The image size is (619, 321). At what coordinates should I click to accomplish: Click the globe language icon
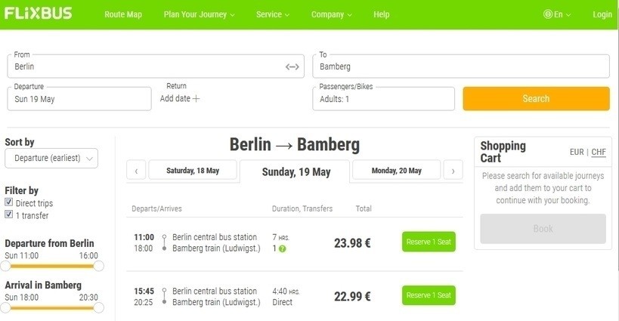coord(548,14)
